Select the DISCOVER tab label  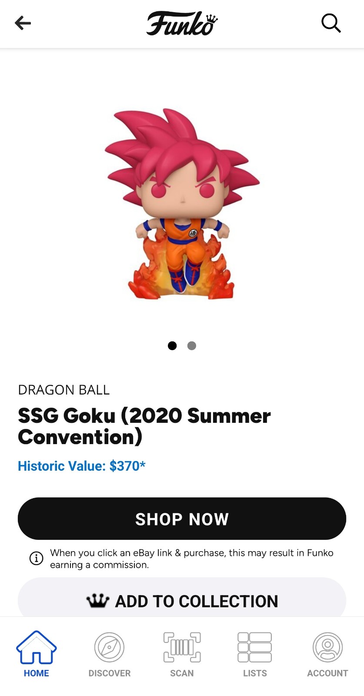(110, 673)
